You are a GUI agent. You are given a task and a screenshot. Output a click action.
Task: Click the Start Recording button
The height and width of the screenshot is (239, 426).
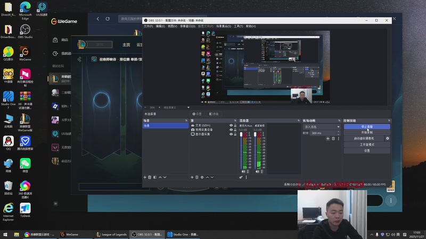(367, 132)
